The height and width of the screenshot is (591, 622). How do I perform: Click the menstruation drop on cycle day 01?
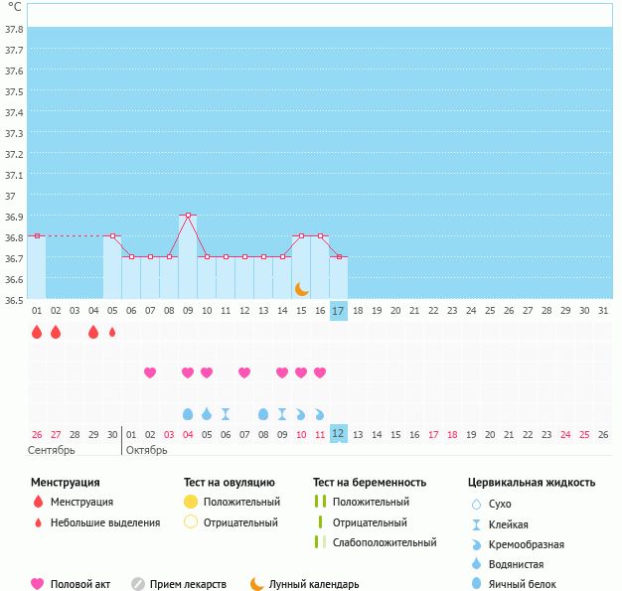tap(37, 332)
